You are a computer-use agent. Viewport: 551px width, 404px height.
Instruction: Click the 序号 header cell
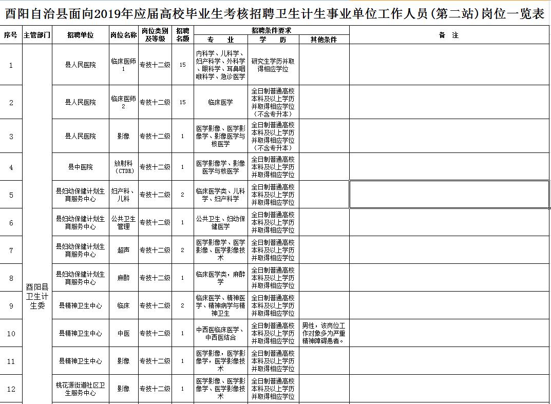click(11, 35)
